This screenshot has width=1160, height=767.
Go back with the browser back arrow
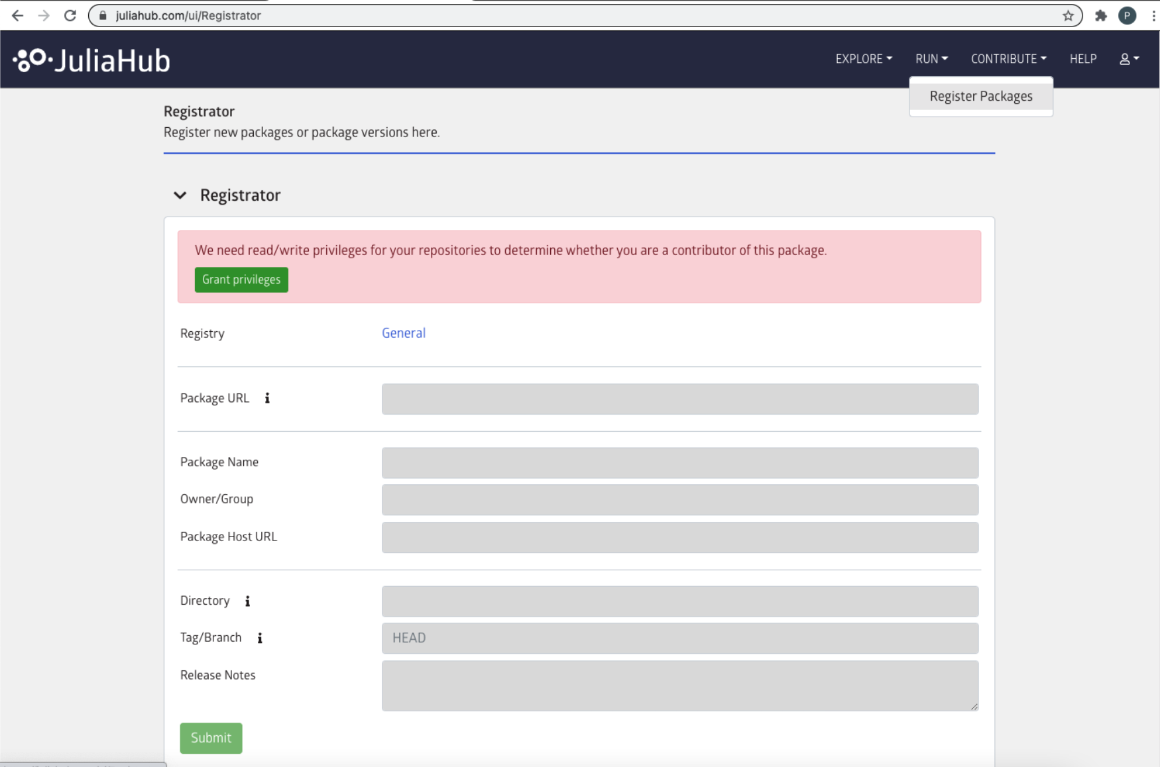click(18, 15)
